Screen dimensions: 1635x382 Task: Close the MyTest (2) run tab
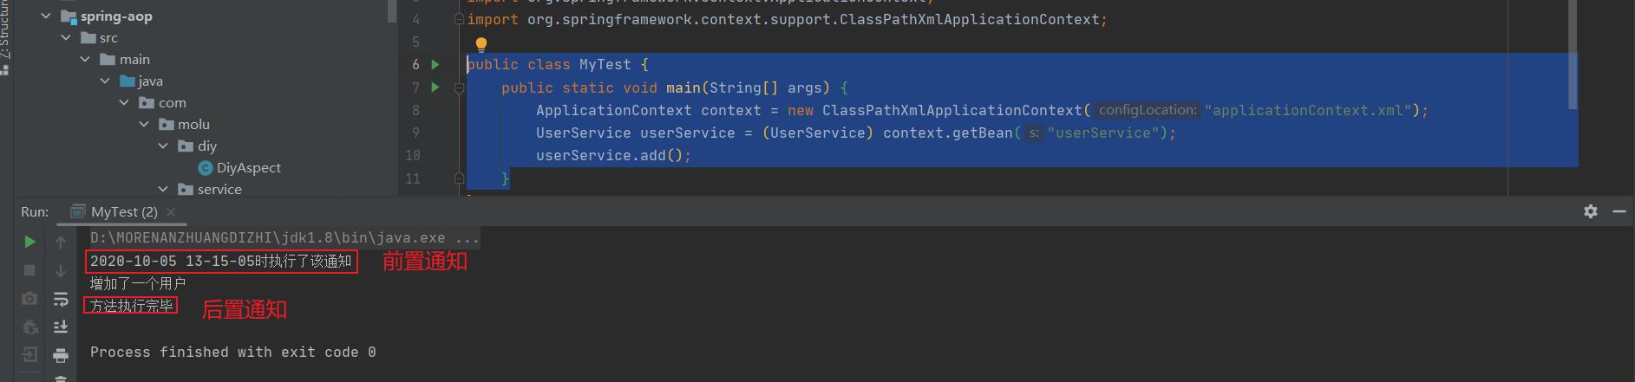pos(171,211)
